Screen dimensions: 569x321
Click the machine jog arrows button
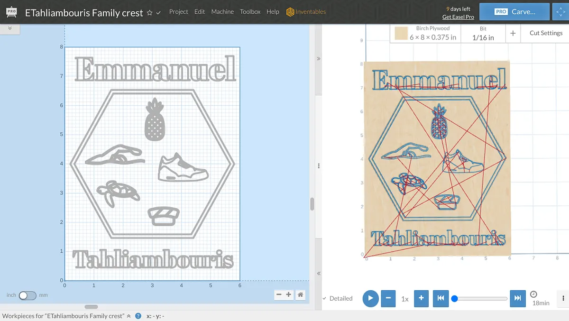pos(560,12)
